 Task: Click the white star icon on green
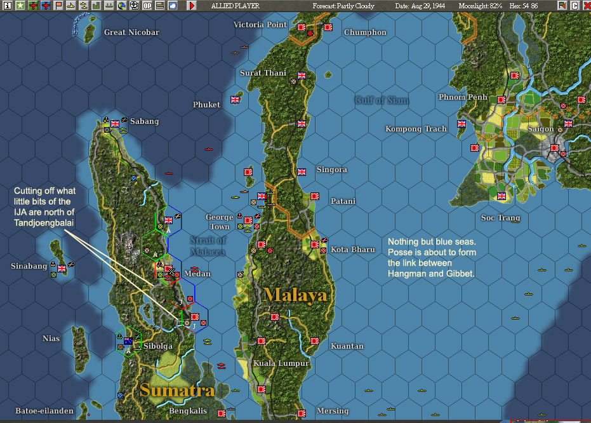[20, 5]
